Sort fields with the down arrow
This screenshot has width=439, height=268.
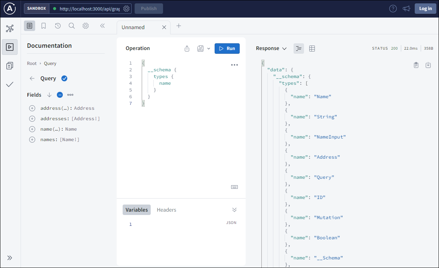(x=49, y=95)
